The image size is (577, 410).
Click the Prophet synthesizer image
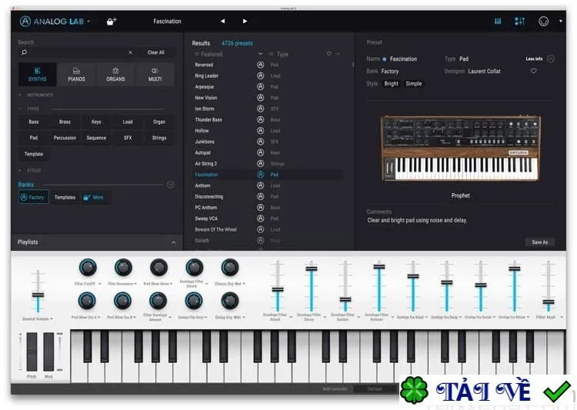tap(460, 148)
